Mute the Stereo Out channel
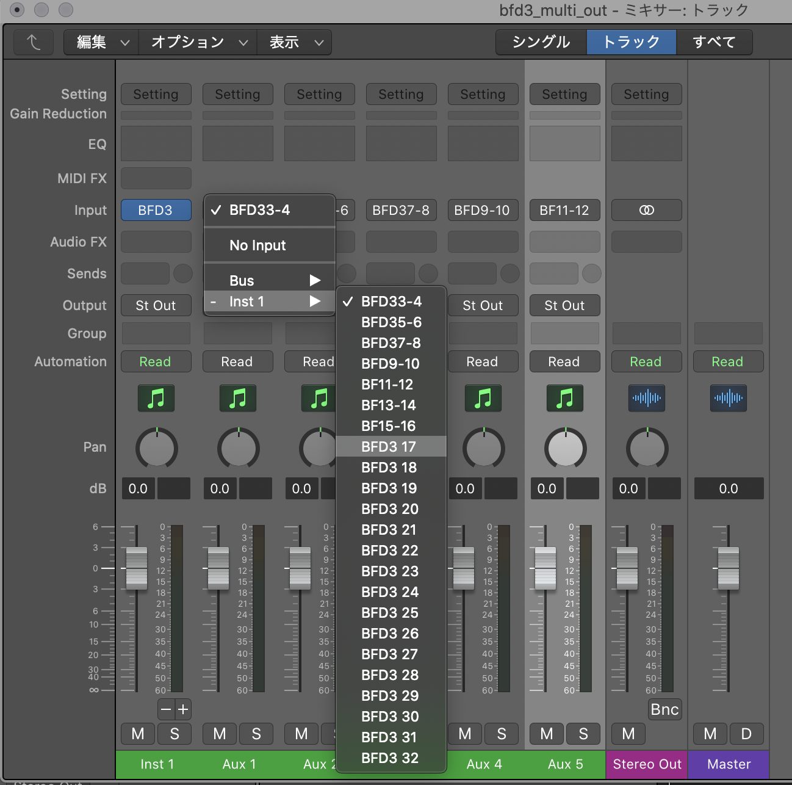792x785 pixels. 628,734
